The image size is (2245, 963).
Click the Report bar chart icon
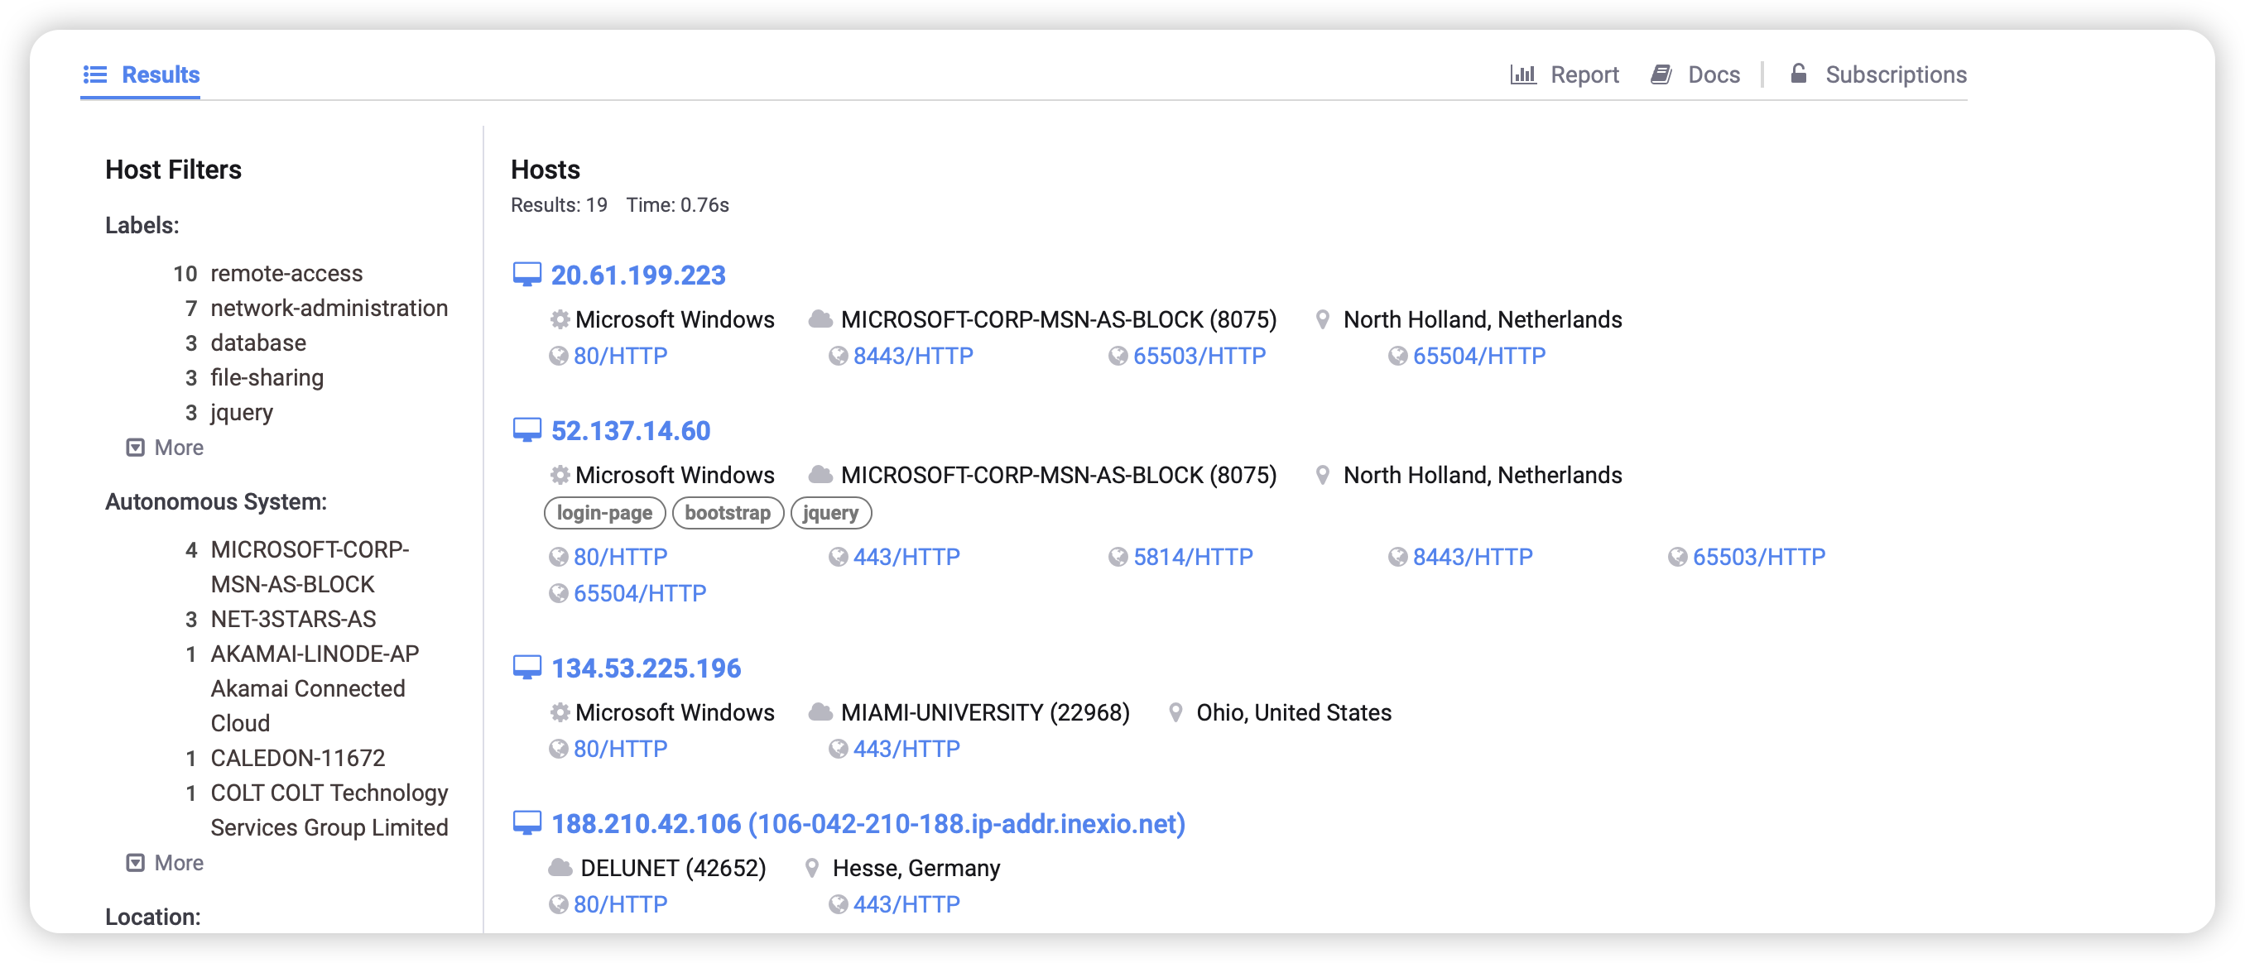(1522, 75)
